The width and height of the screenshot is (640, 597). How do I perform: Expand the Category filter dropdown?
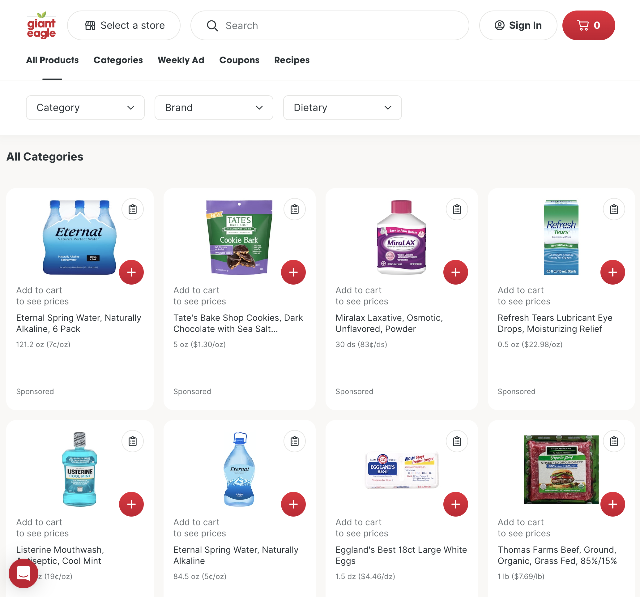pyautogui.click(x=85, y=108)
